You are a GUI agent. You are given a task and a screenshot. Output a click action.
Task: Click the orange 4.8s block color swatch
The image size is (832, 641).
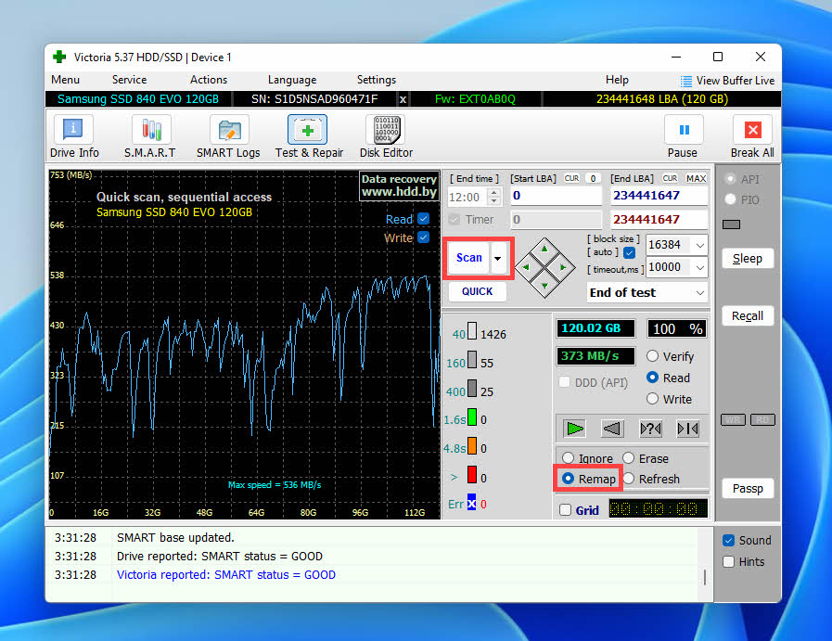(472, 445)
